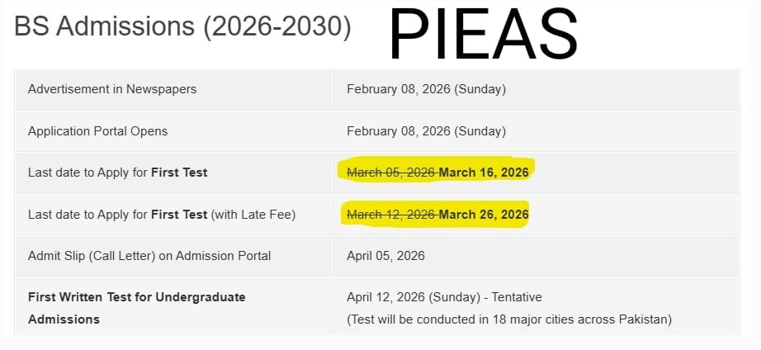
Task: Select the Application Portal Opens label
Action: pyautogui.click(x=97, y=130)
